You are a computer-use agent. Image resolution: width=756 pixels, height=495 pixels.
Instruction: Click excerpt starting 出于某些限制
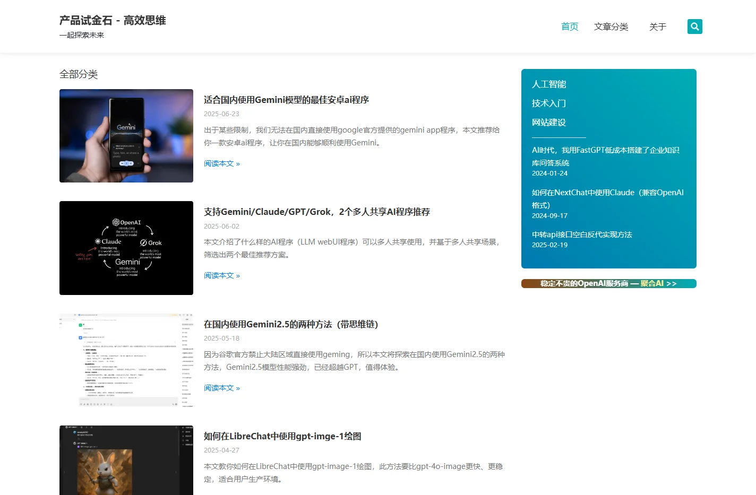click(351, 136)
